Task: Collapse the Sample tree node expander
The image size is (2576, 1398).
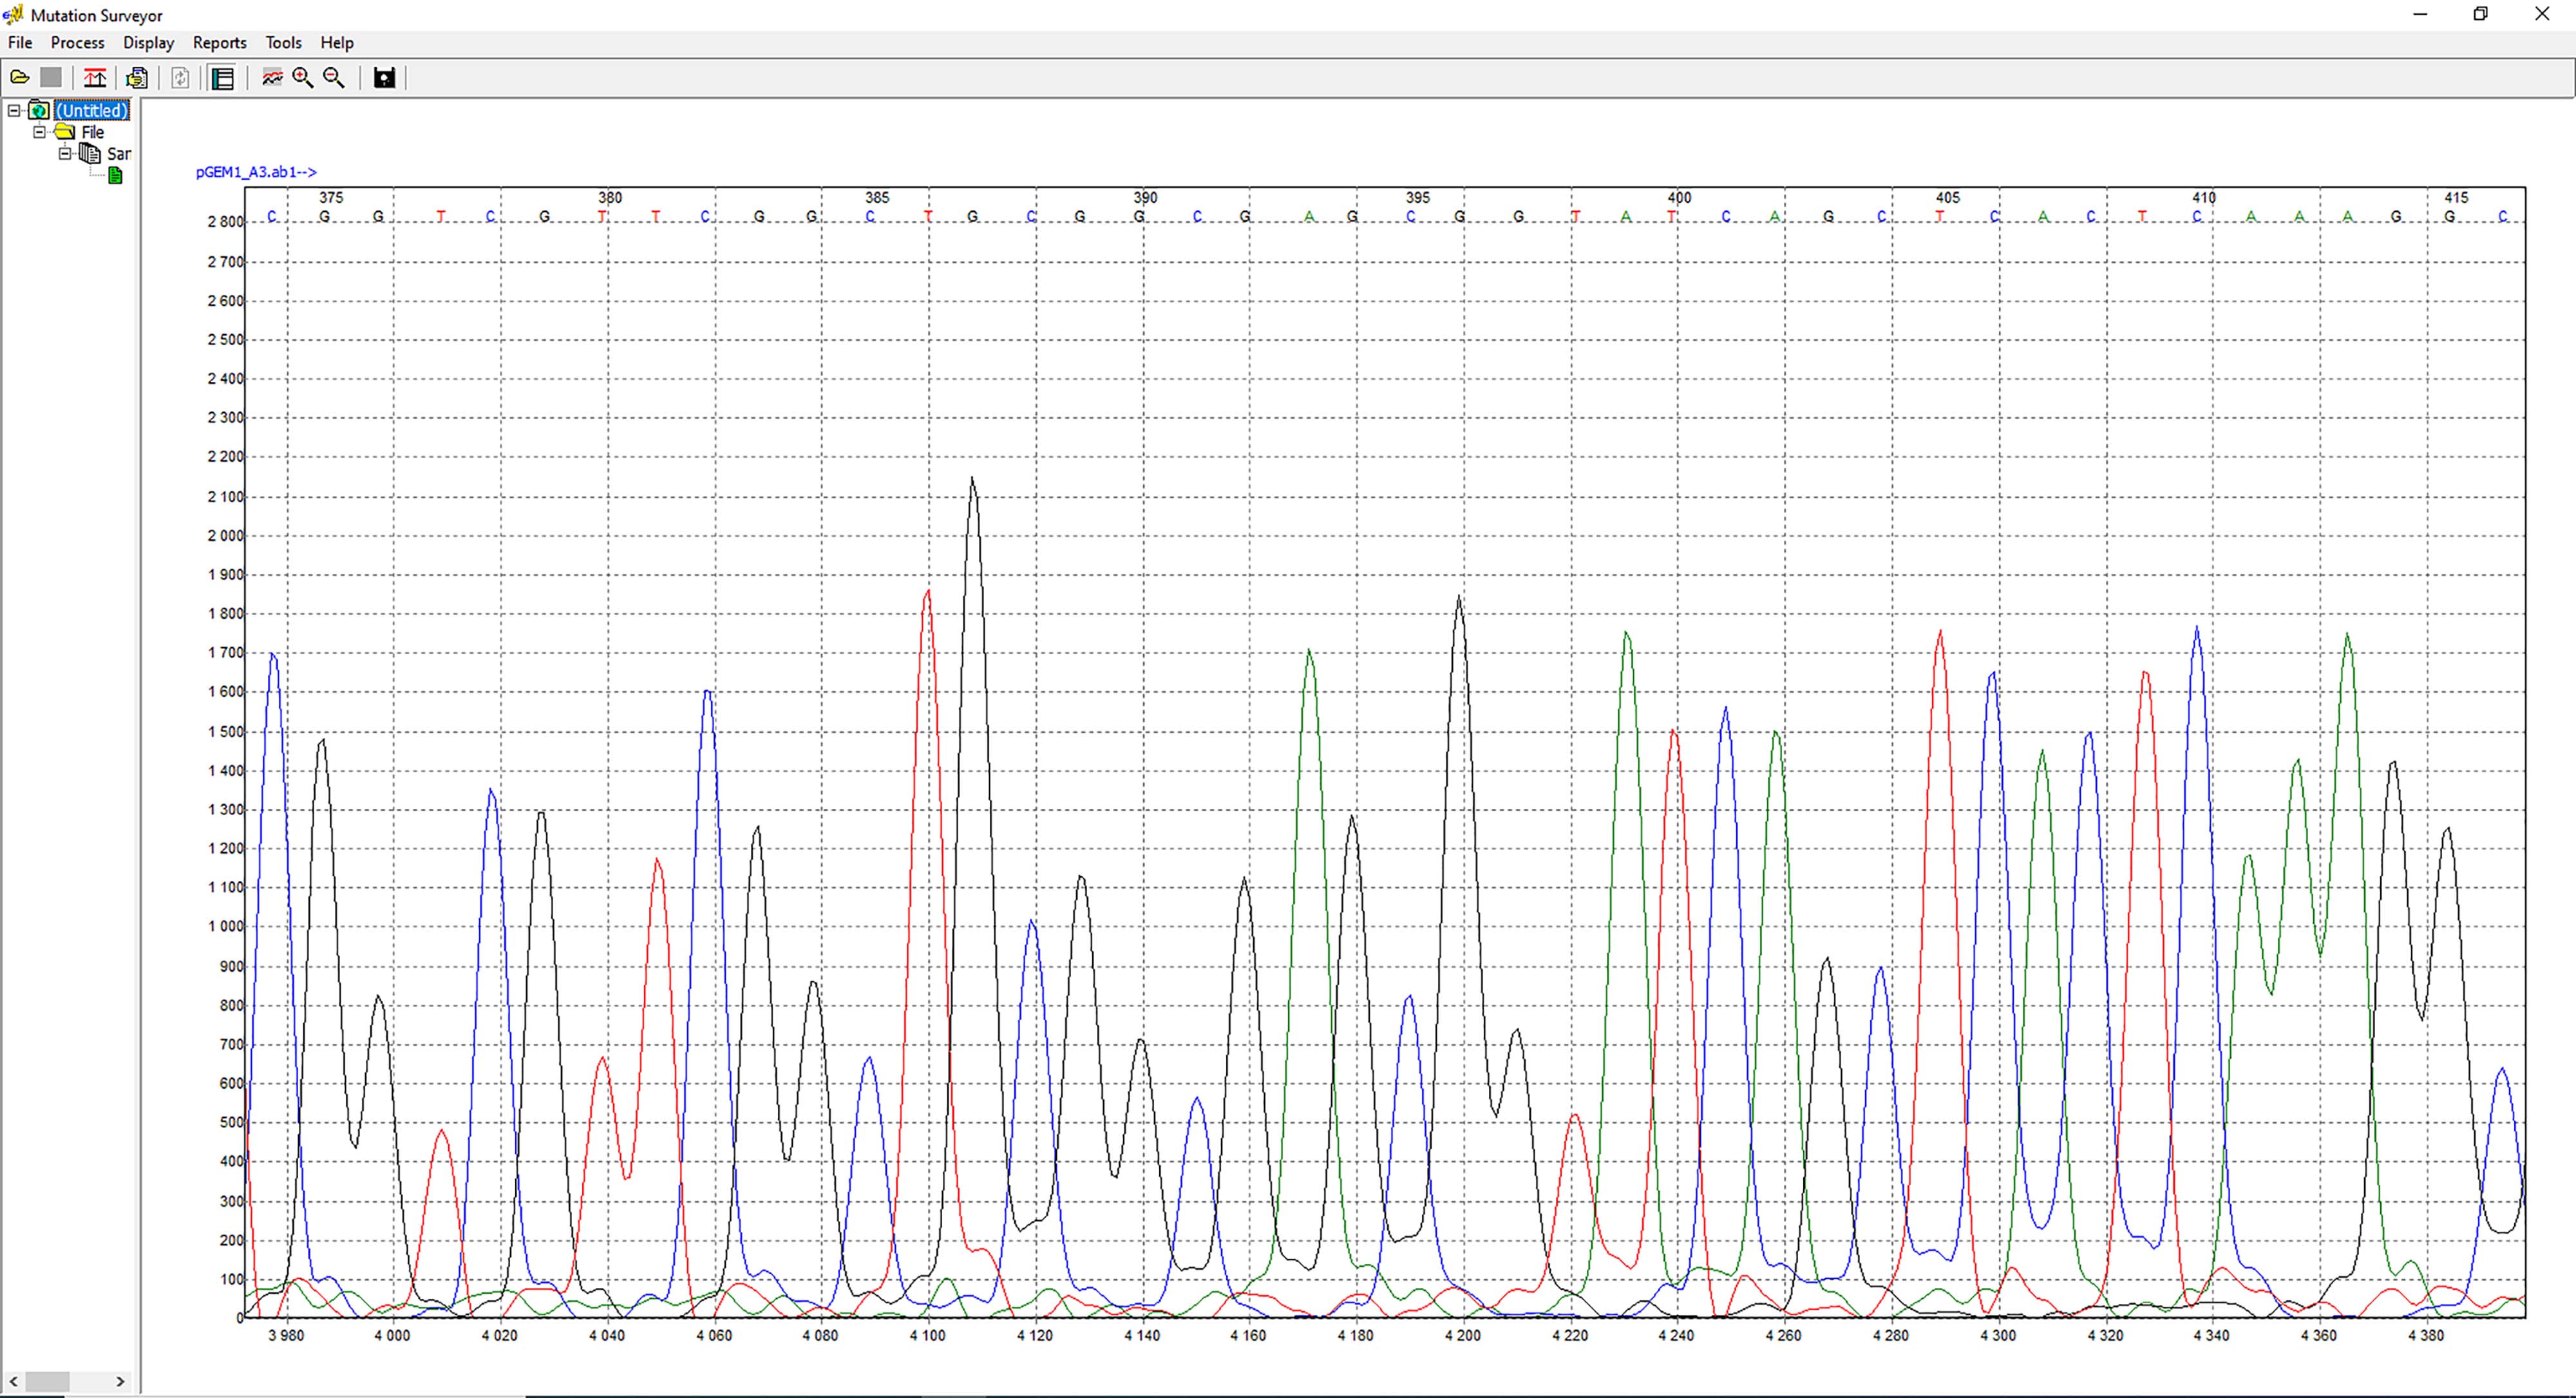Action: [x=65, y=154]
